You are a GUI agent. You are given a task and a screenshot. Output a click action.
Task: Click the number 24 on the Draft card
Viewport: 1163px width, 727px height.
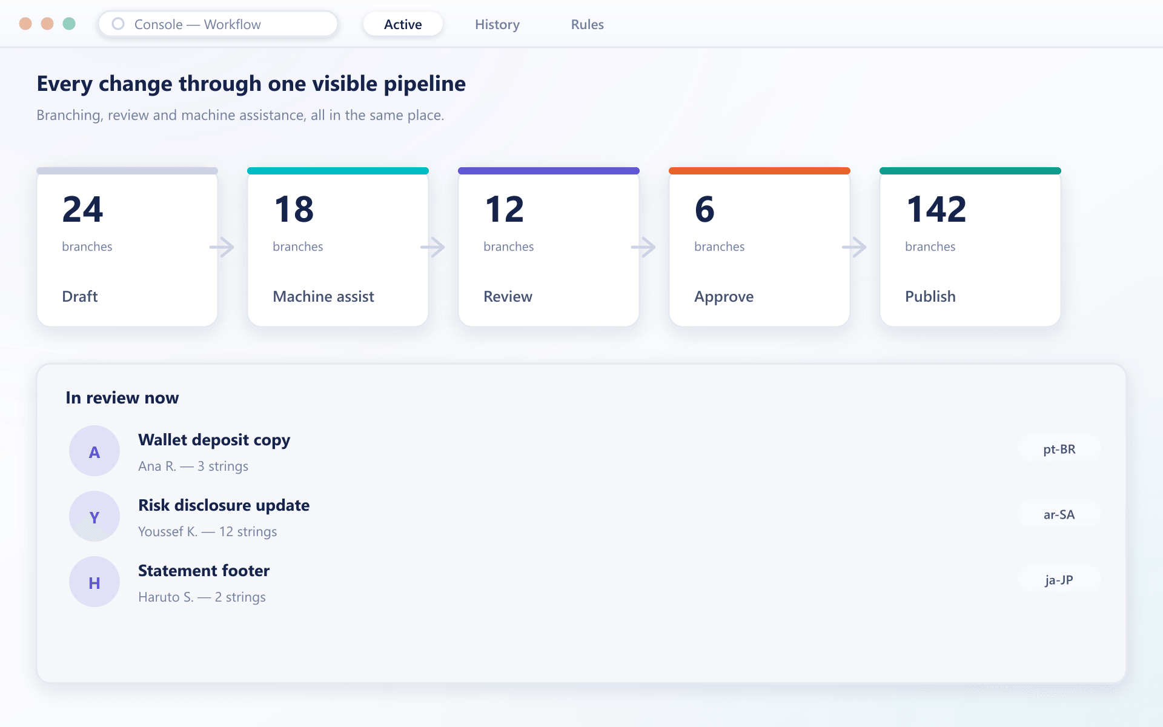[83, 210]
